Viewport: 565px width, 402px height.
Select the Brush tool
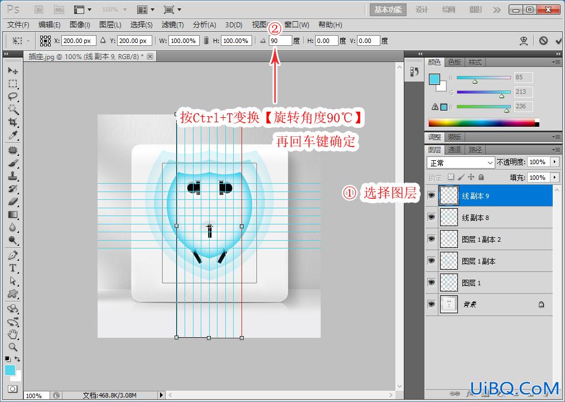(13, 163)
